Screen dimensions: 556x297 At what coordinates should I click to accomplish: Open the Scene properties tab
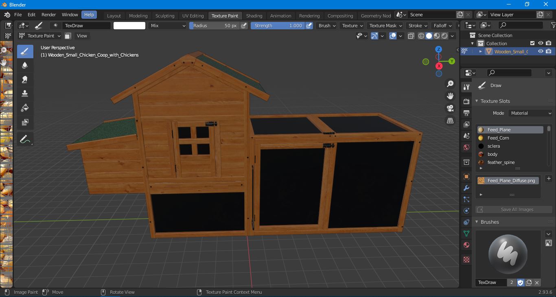point(466,135)
